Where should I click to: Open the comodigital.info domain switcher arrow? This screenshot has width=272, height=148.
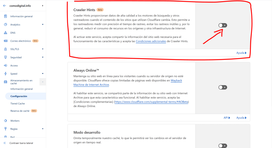(x=42, y=6)
